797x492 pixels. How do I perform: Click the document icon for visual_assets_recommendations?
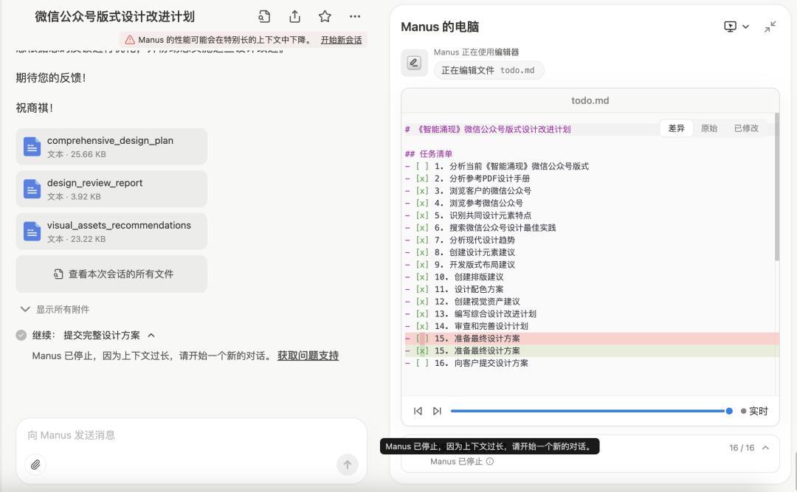pyautogui.click(x=32, y=232)
